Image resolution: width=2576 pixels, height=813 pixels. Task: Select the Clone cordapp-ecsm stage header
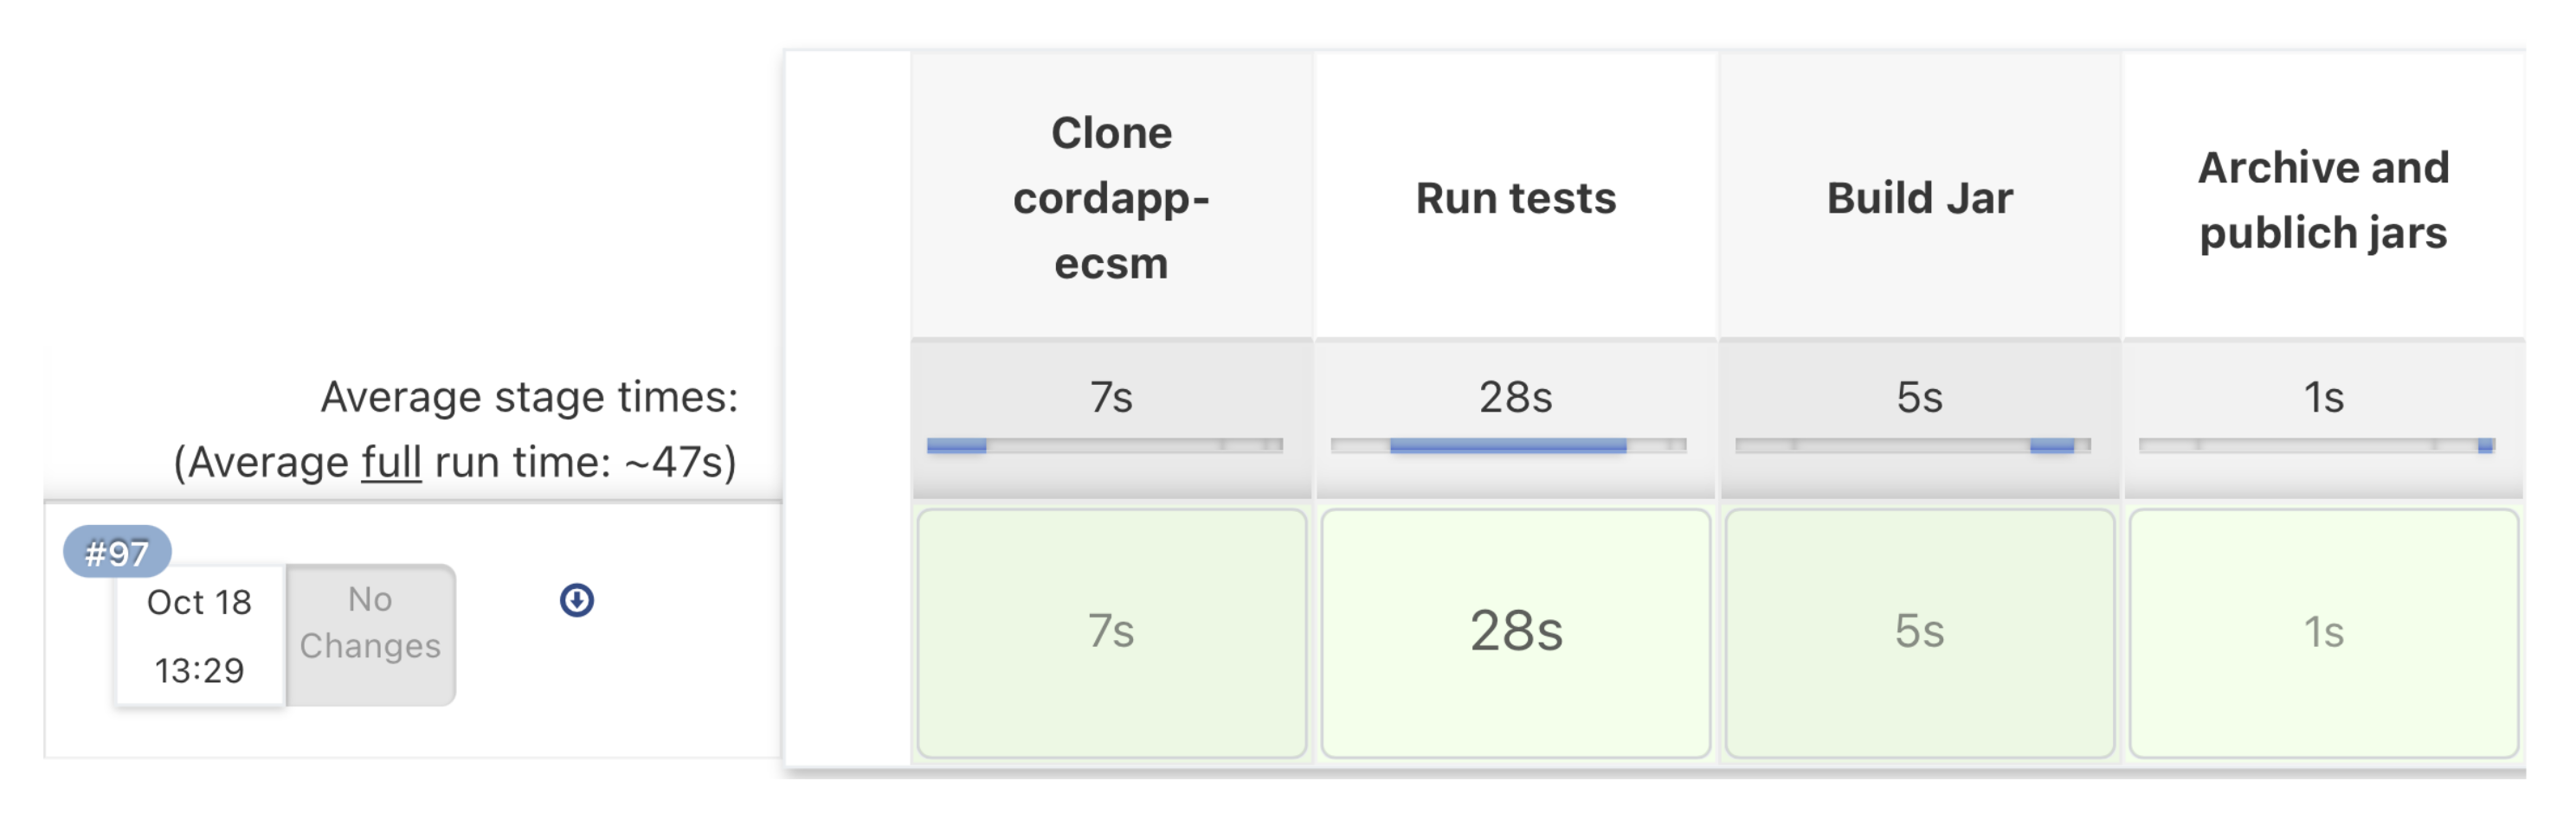[1111, 198]
